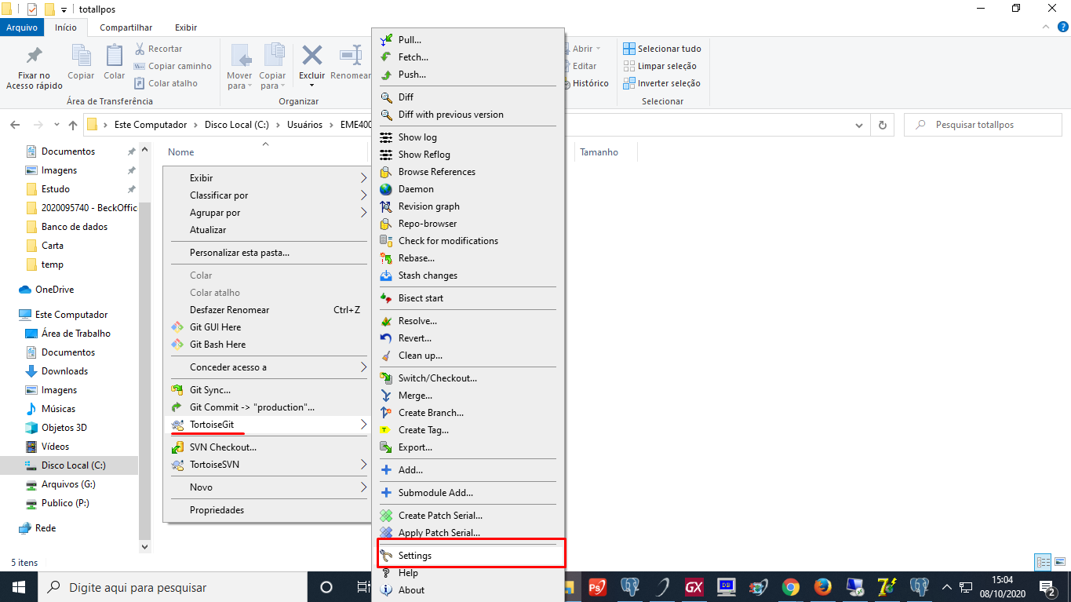This screenshot has width=1071, height=602.
Task: Click the Revision graph icon
Action: pos(385,206)
